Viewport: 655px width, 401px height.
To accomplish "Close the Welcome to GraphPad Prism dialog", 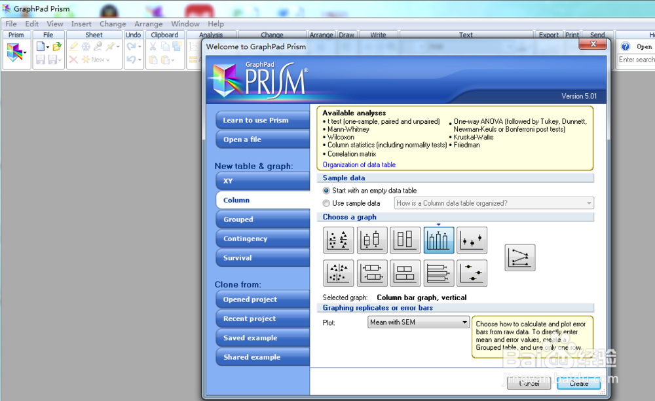I will [593, 44].
